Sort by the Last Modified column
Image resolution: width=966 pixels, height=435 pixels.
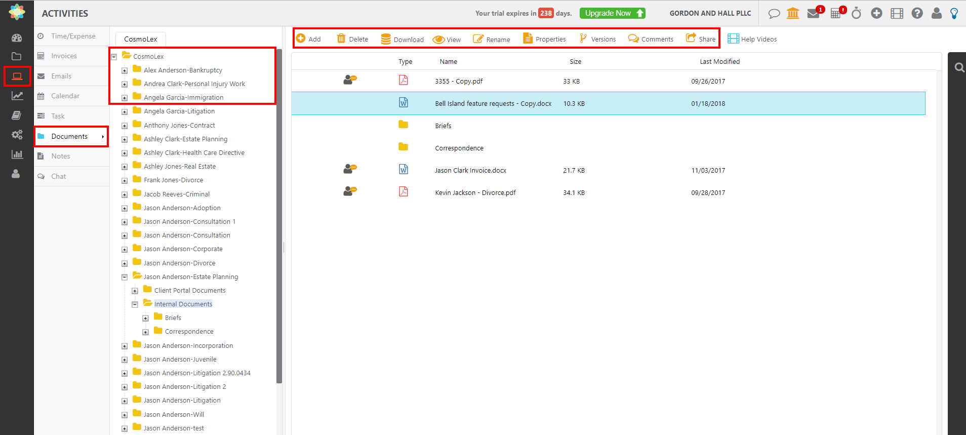(x=719, y=61)
